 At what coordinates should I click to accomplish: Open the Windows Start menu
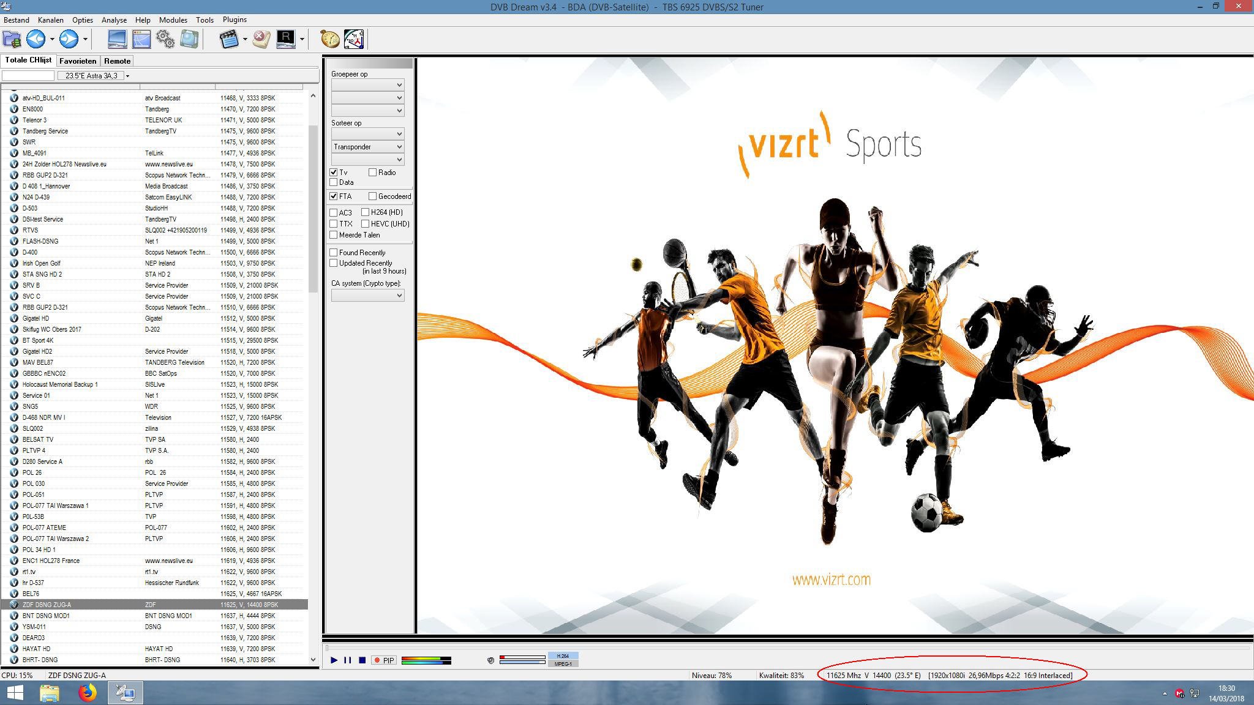tap(15, 693)
